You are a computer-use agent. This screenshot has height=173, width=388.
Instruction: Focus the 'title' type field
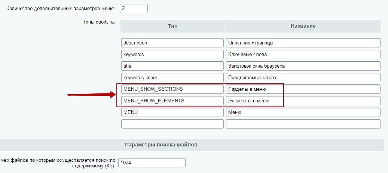pyautogui.click(x=172, y=66)
